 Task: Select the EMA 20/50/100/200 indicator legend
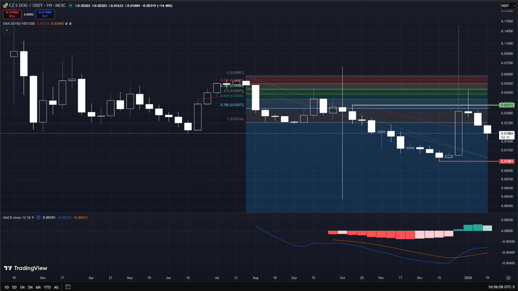19,24
